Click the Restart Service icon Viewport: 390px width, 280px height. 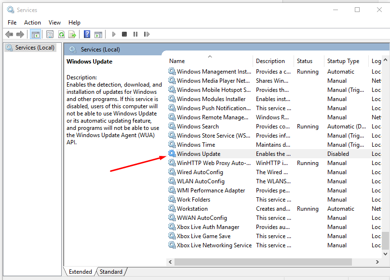pos(147,34)
